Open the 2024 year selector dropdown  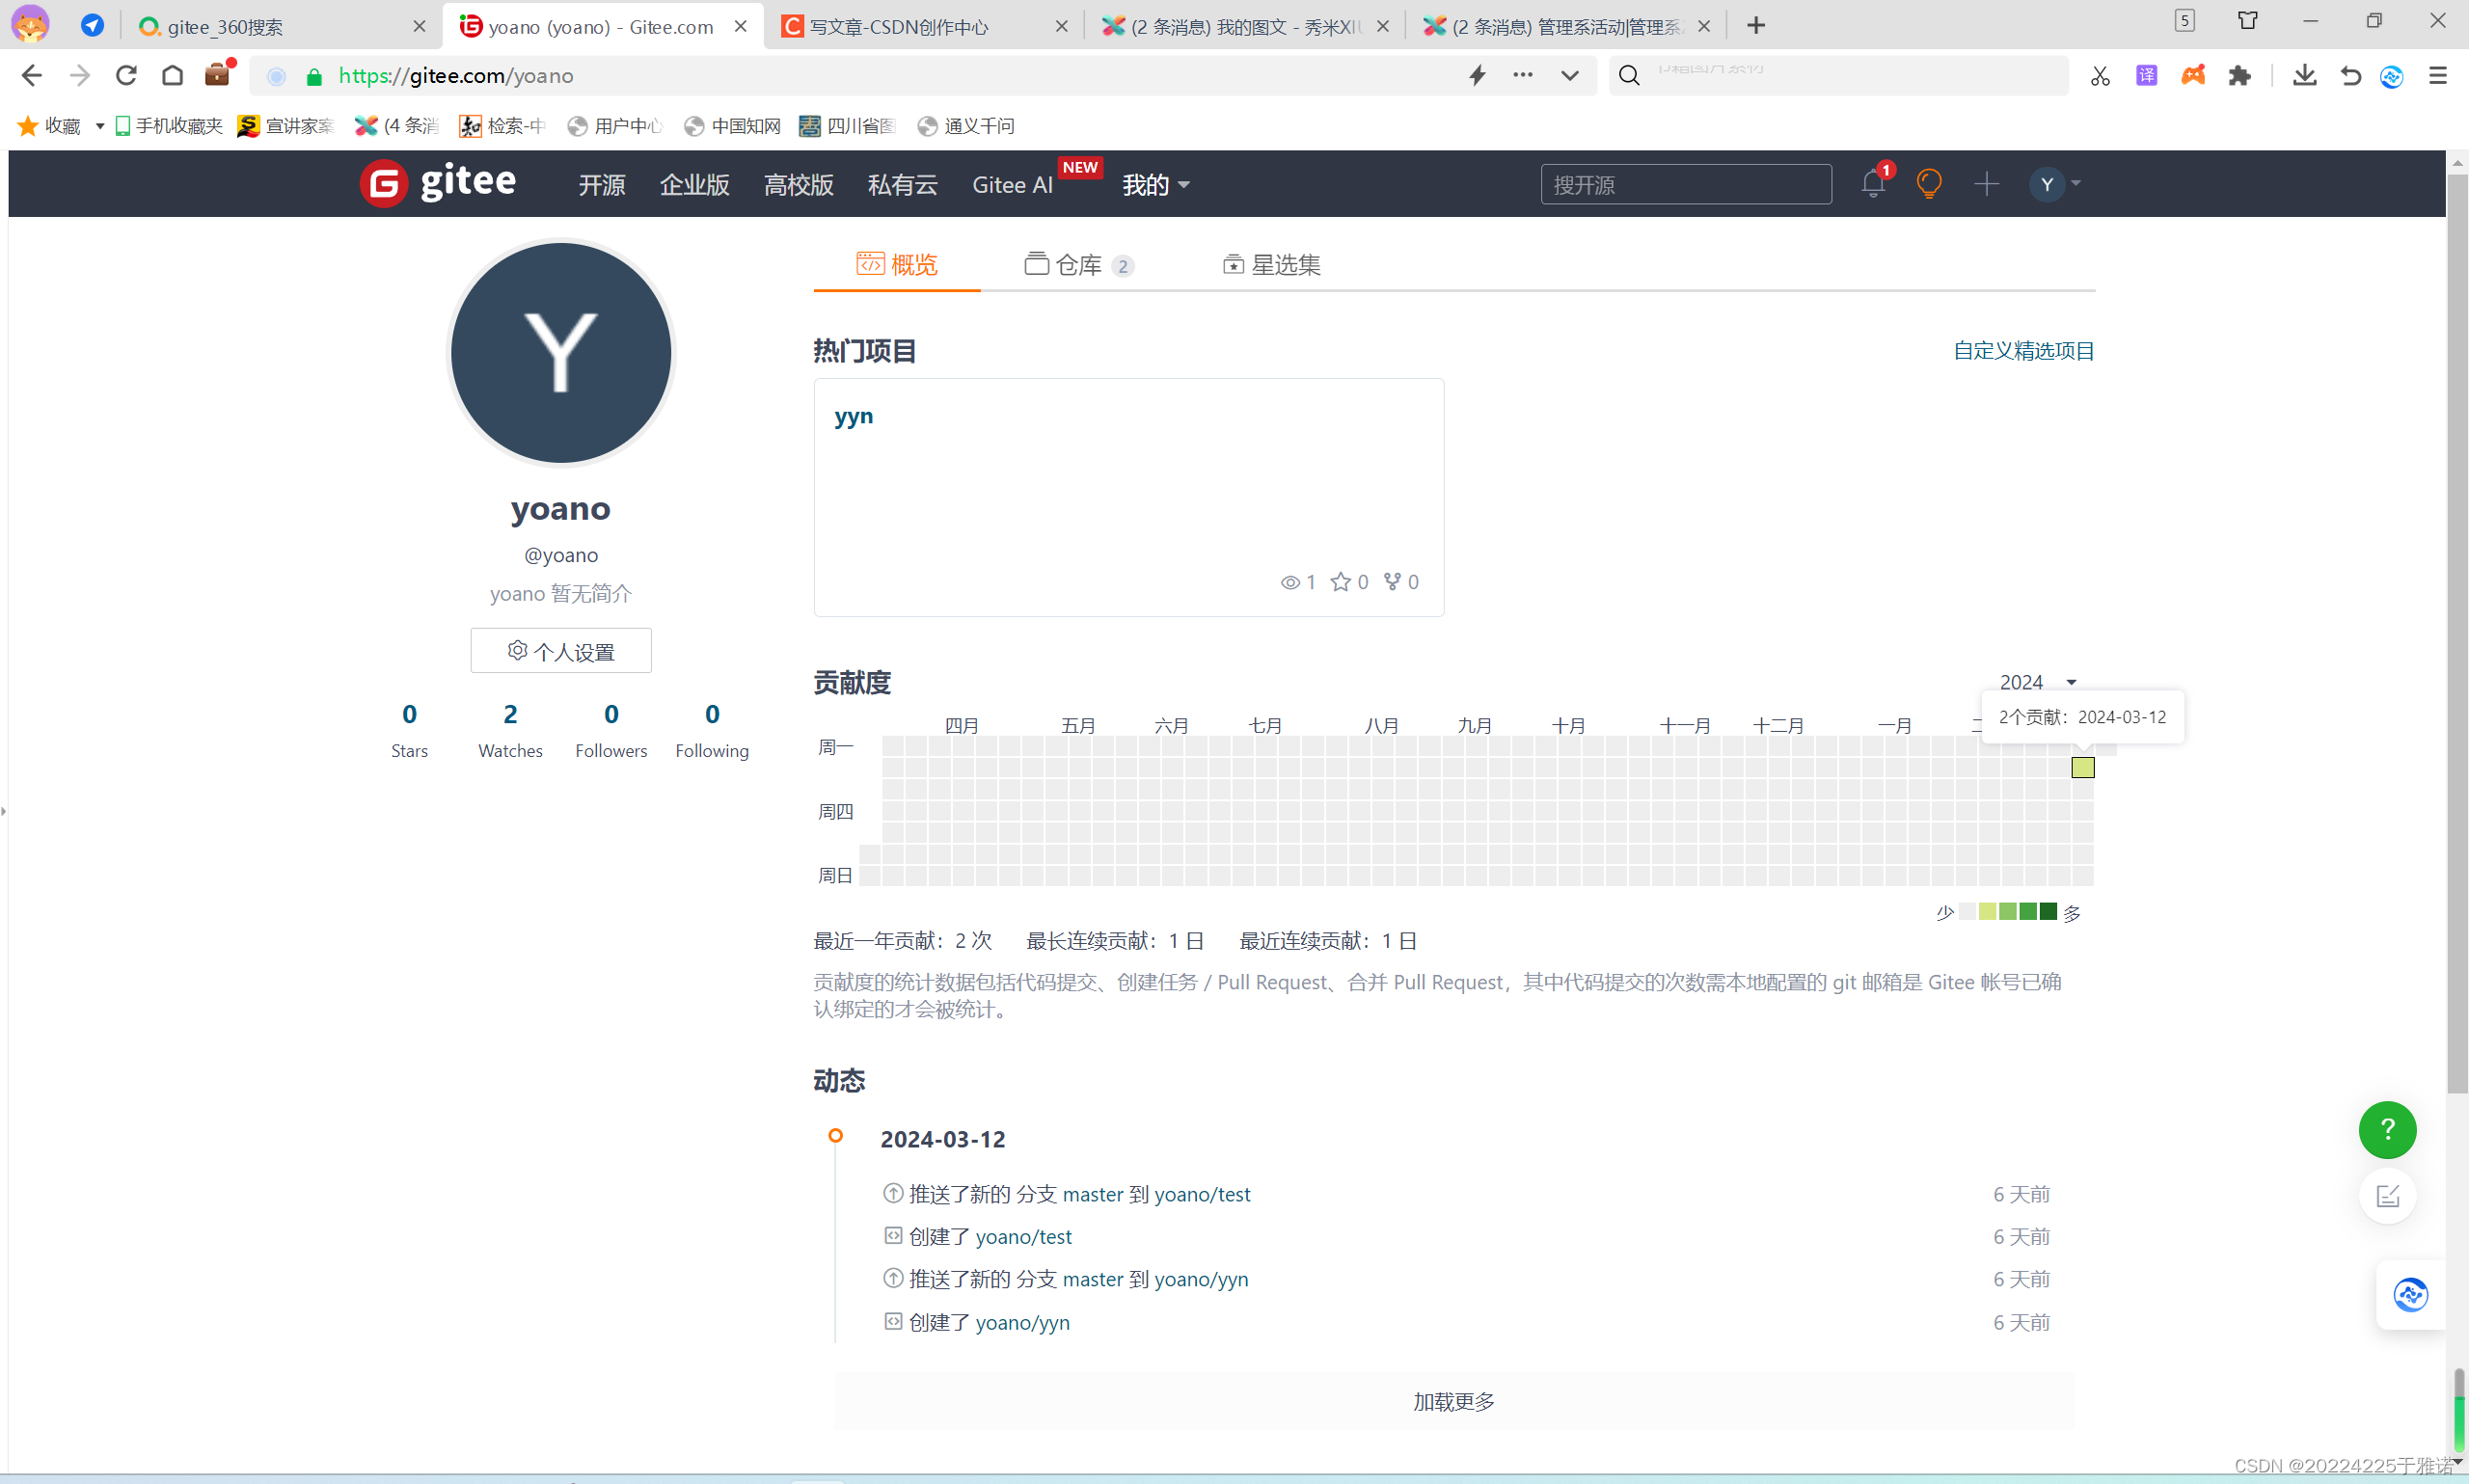[2030, 681]
